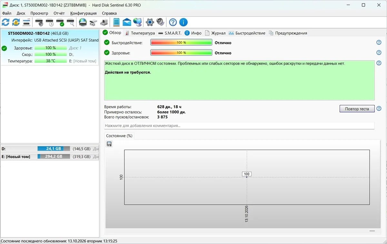Click the Здоровье 100 % bar in the Обзор tab
This screenshot has height=244, width=387.
point(181,52)
